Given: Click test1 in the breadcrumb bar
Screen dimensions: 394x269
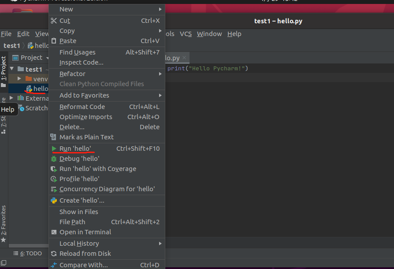Looking at the screenshot, I should pyautogui.click(x=12, y=46).
